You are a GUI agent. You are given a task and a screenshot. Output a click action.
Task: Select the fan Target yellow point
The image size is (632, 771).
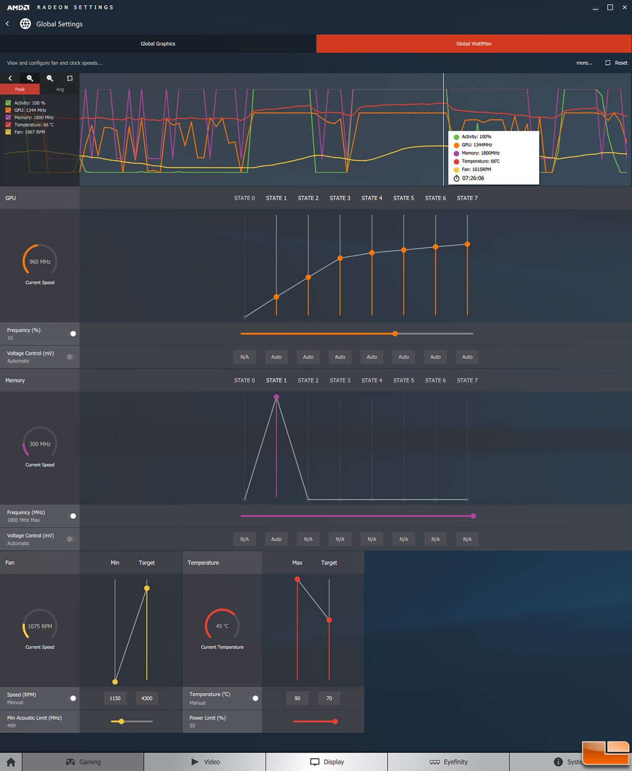tap(147, 588)
